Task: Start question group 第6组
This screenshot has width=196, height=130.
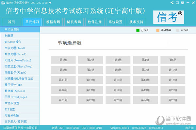Action: pyautogui.click(x=63, y=70)
